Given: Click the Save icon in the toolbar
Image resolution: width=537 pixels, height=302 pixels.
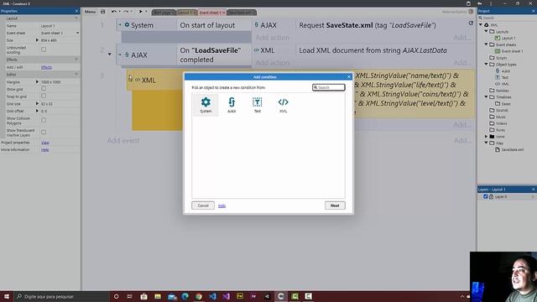Looking at the screenshot, I should click(102, 12).
